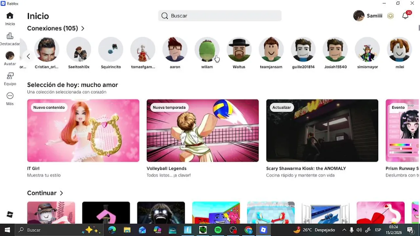The image size is (420, 236).
Task: Open the Inicio home sidebar icon
Action: [x=10, y=16]
